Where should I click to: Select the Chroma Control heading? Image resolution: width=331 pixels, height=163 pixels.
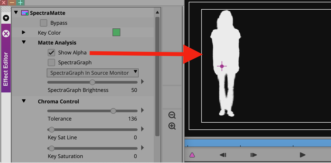point(58,102)
